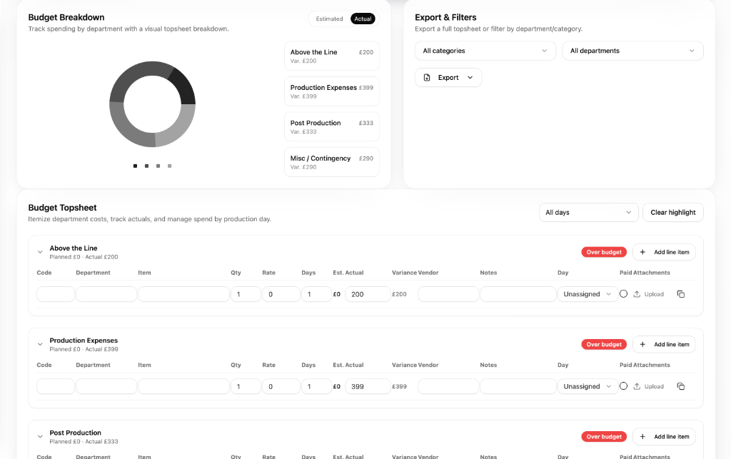Open Day dropdown in Above the Line row
731x459 pixels.
pyautogui.click(x=588, y=294)
